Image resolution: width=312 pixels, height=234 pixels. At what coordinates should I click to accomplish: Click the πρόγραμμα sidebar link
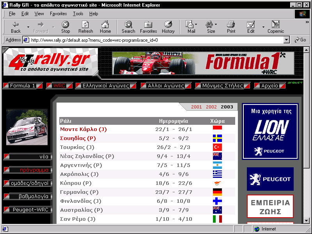pos(28,170)
